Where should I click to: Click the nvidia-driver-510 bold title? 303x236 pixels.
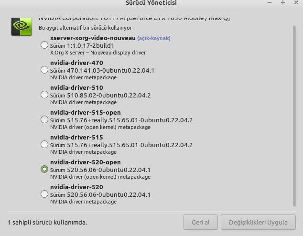pyautogui.click(x=76, y=88)
